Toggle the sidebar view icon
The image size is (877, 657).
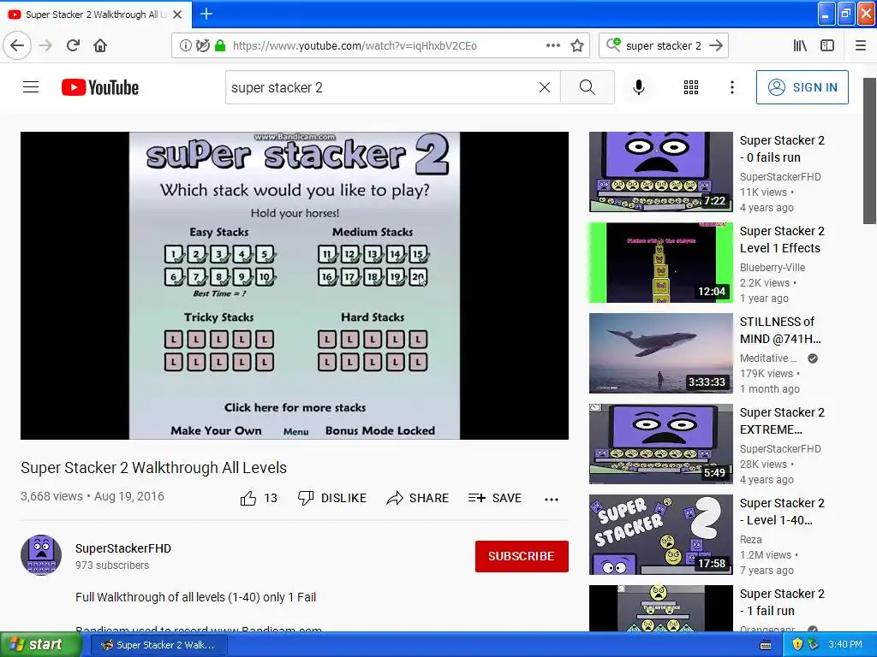(827, 46)
